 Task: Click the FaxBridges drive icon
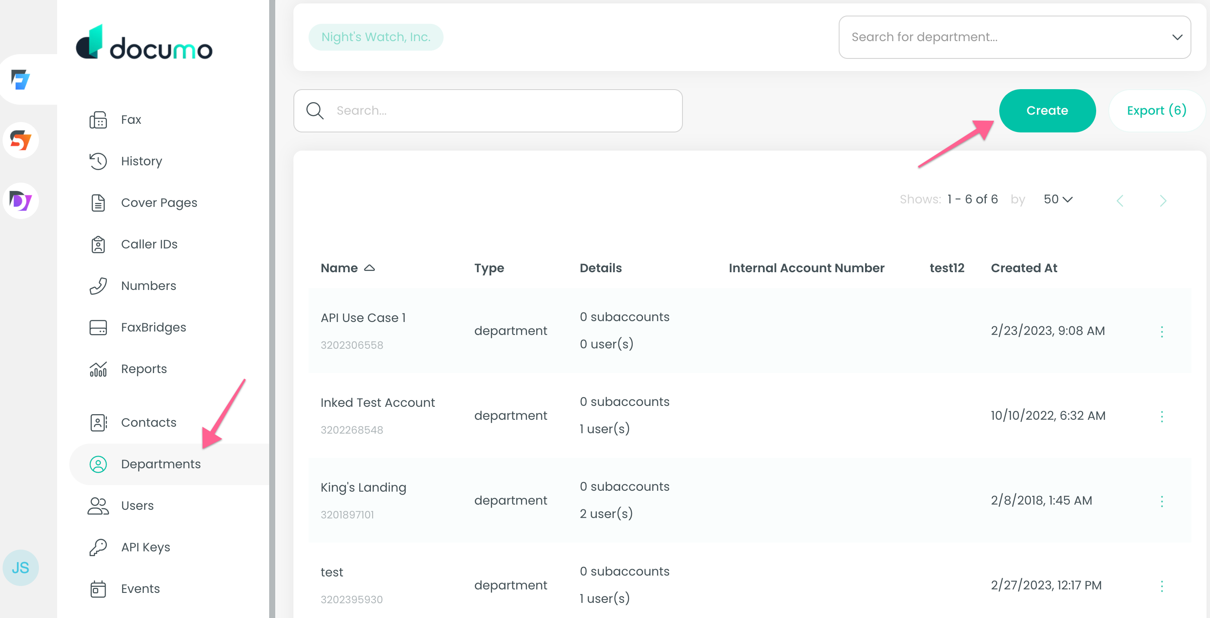coord(98,327)
